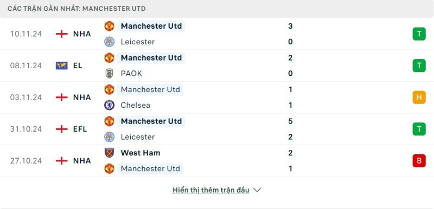
Task: Click the Manchester Utd crest in the PAOK match
Action: 110,58
